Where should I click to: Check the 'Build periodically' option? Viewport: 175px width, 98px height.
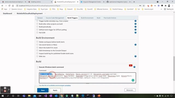pos(37,27)
